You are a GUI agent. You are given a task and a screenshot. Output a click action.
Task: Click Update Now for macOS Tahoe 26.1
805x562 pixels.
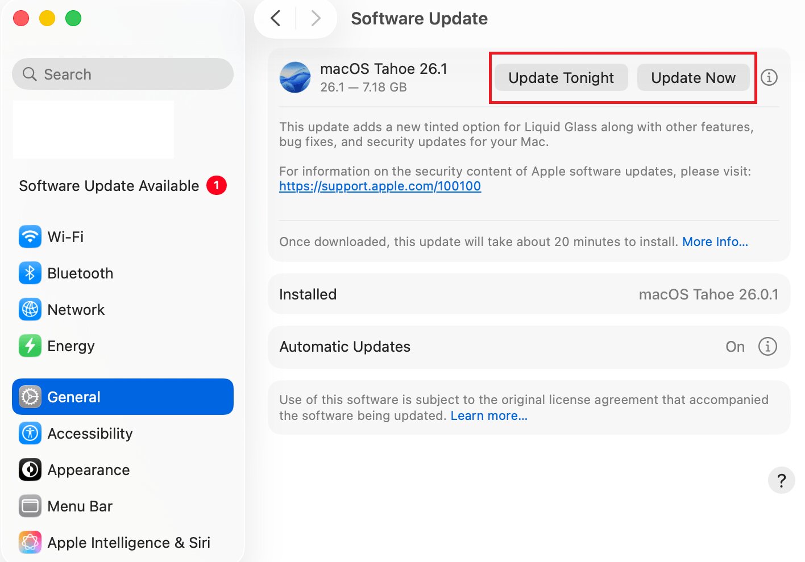[694, 77]
